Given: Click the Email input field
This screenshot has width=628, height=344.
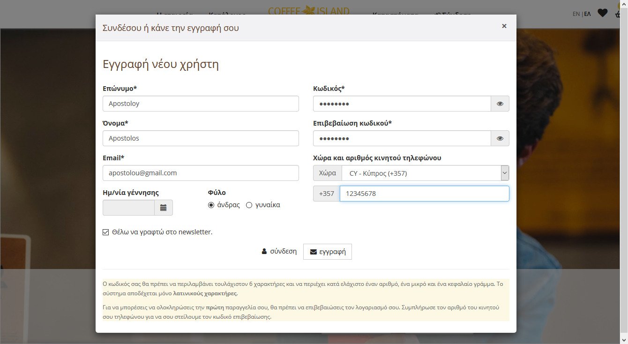Looking at the screenshot, I should click(201, 173).
